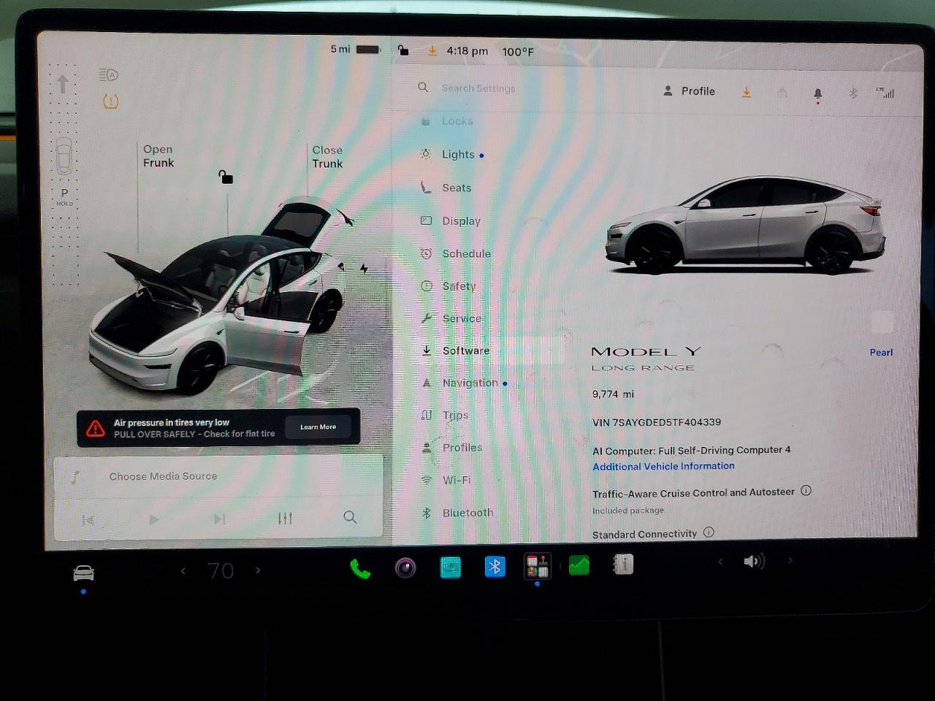The image size is (935, 701).
Task: Tap Open Frunk
Action: tap(159, 156)
